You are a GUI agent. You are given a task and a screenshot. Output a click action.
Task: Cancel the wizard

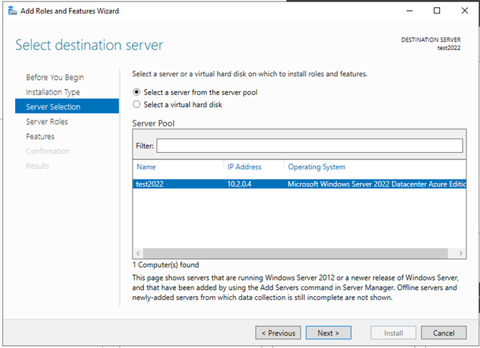[443, 333]
